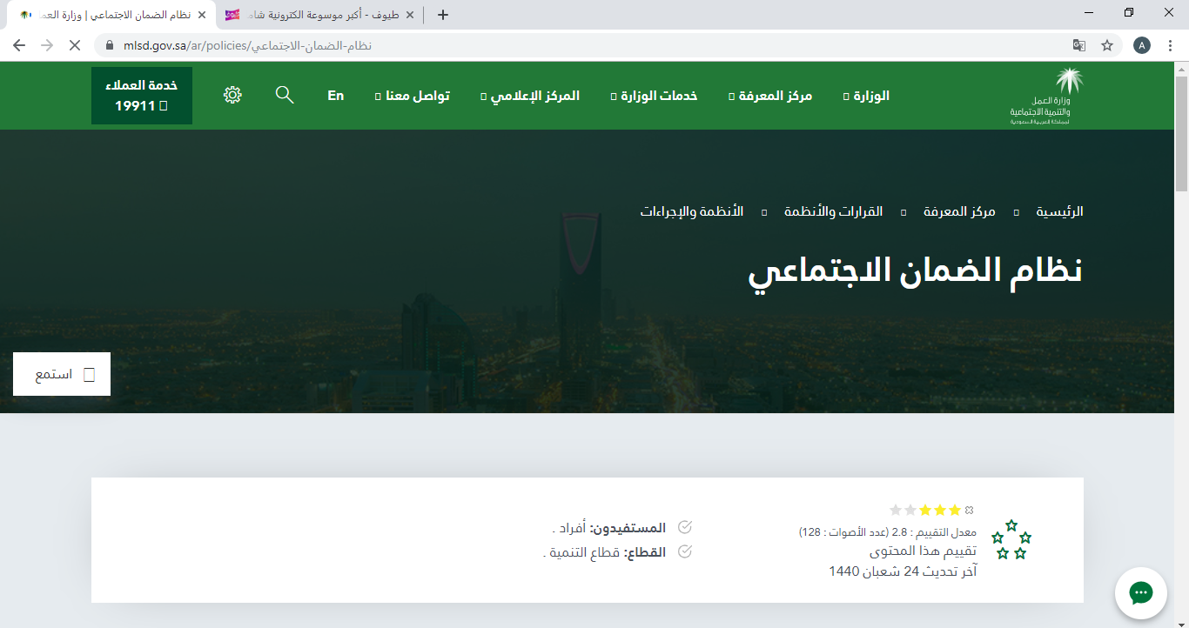
Task: Bookmark this page with the star icon
Action: tap(1107, 45)
